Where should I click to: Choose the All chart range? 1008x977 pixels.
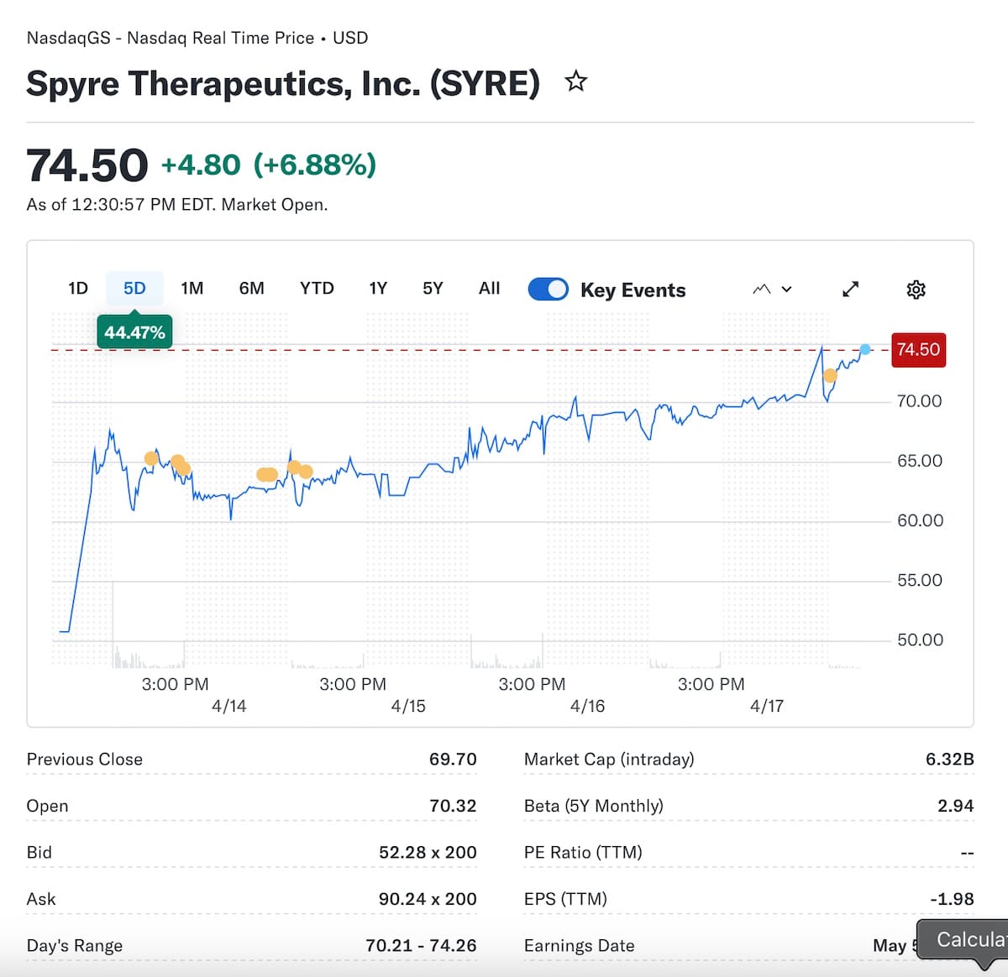pyautogui.click(x=489, y=289)
